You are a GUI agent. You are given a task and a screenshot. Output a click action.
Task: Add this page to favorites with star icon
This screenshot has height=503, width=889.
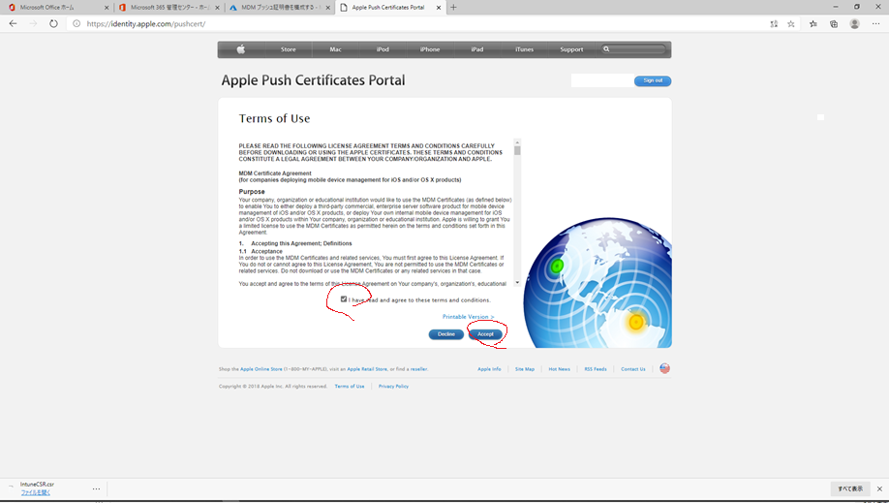click(x=791, y=24)
